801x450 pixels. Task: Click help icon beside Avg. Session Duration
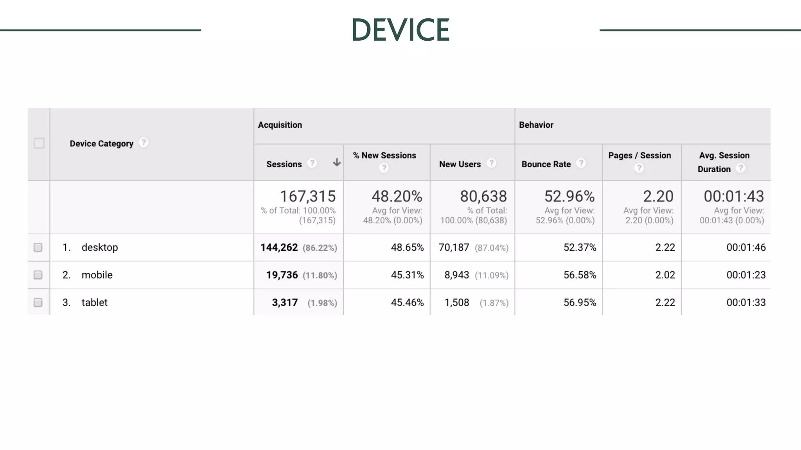point(740,168)
